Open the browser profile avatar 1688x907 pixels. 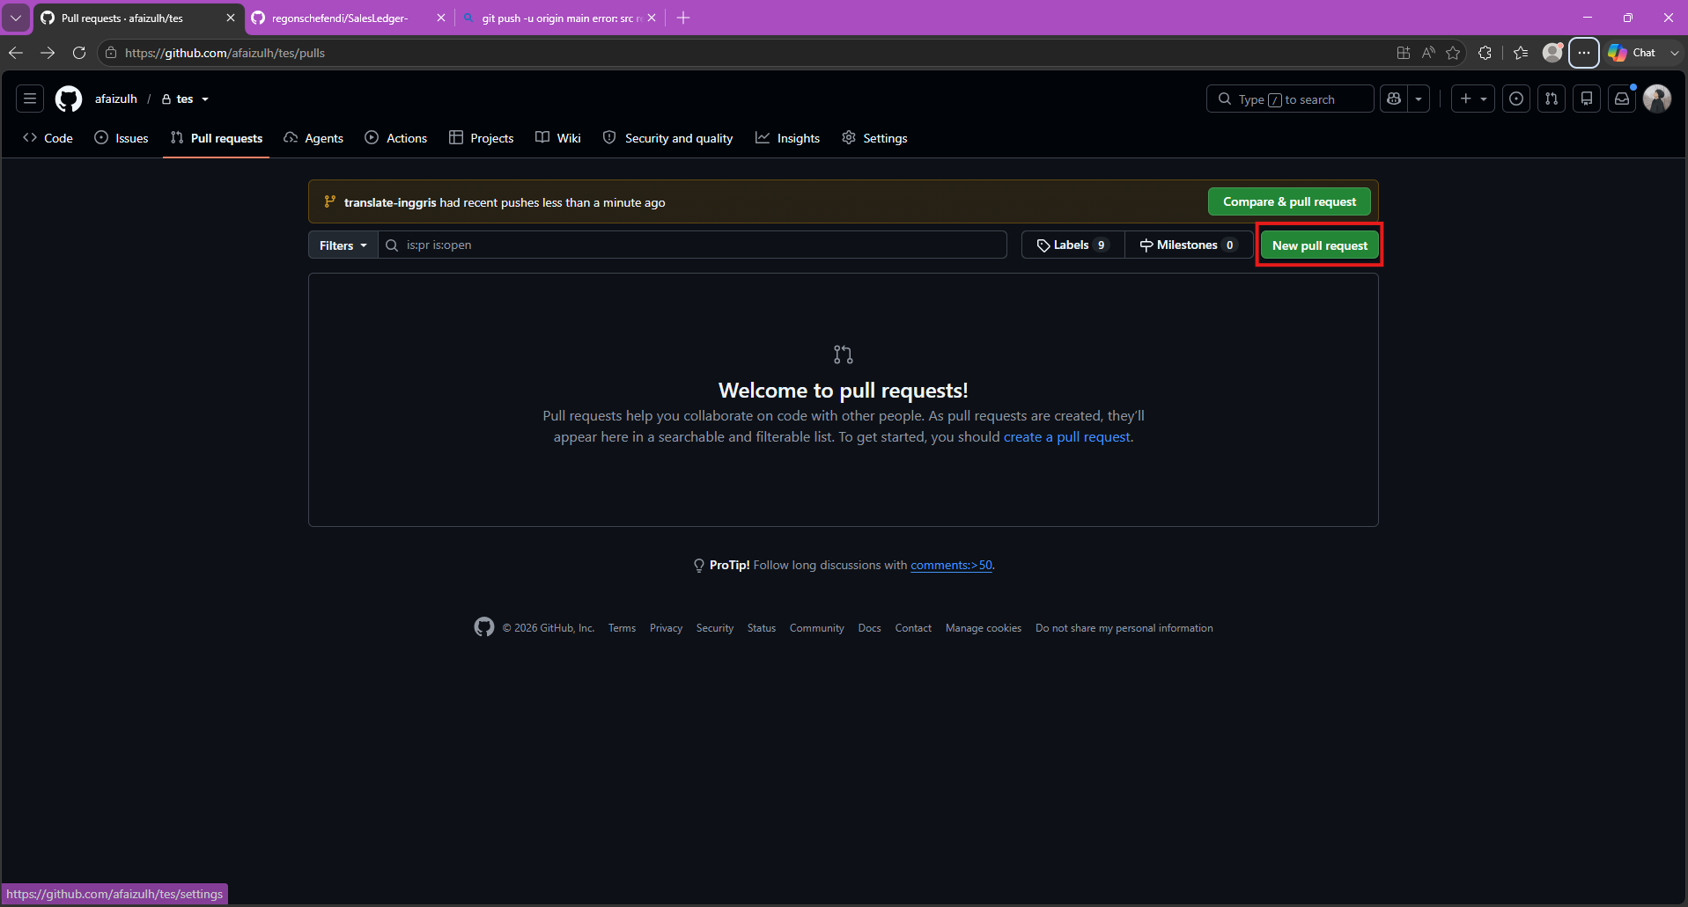1552,53
